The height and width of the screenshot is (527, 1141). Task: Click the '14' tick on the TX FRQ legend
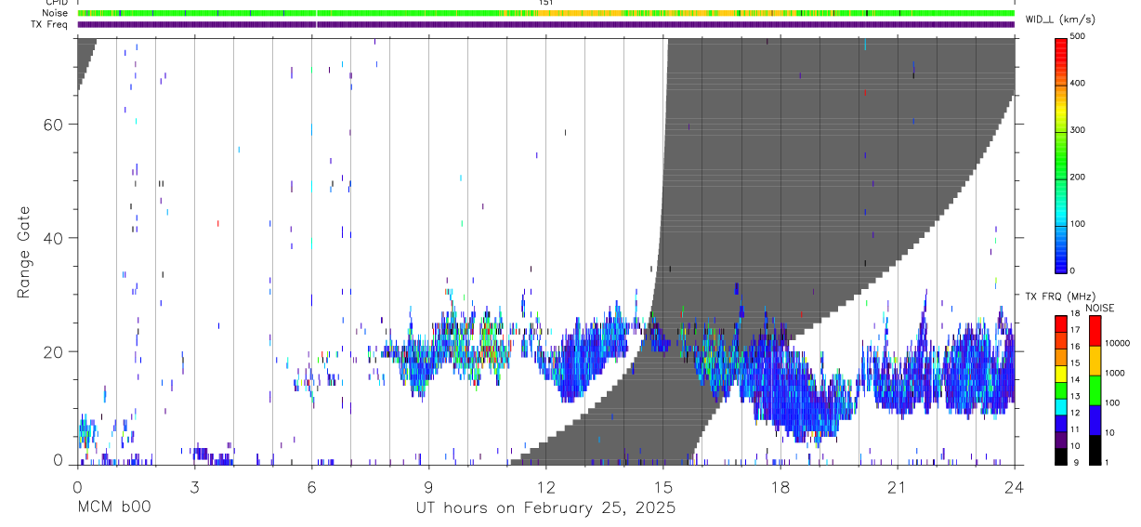1074,379
